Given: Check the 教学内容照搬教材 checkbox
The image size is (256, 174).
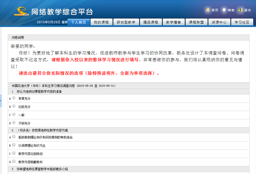Looking at the screenshot, I should (14, 161).
